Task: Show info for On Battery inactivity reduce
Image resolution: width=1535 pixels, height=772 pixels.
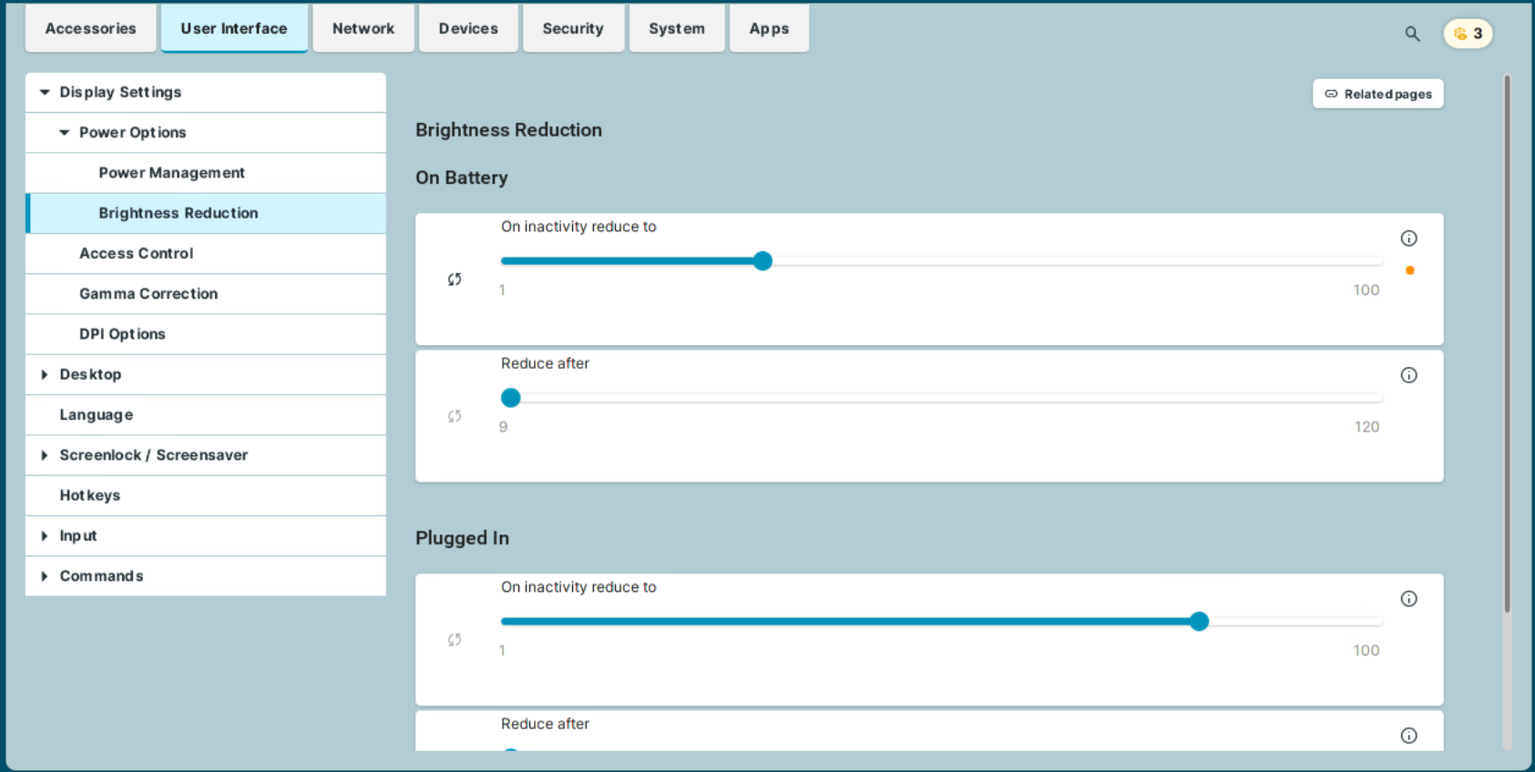Action: 1408,239
